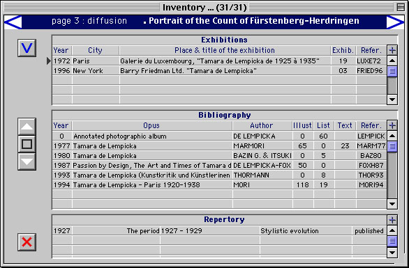This screenshot has height=268, width=409.
Task: Click the List value 60
Action: point(323,136)
